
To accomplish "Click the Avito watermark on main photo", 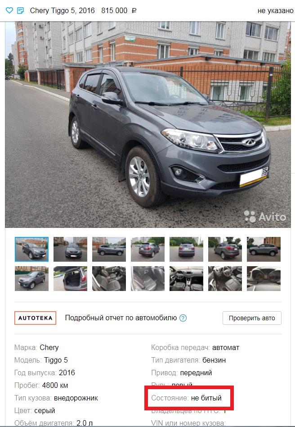I will pos(265,217).
